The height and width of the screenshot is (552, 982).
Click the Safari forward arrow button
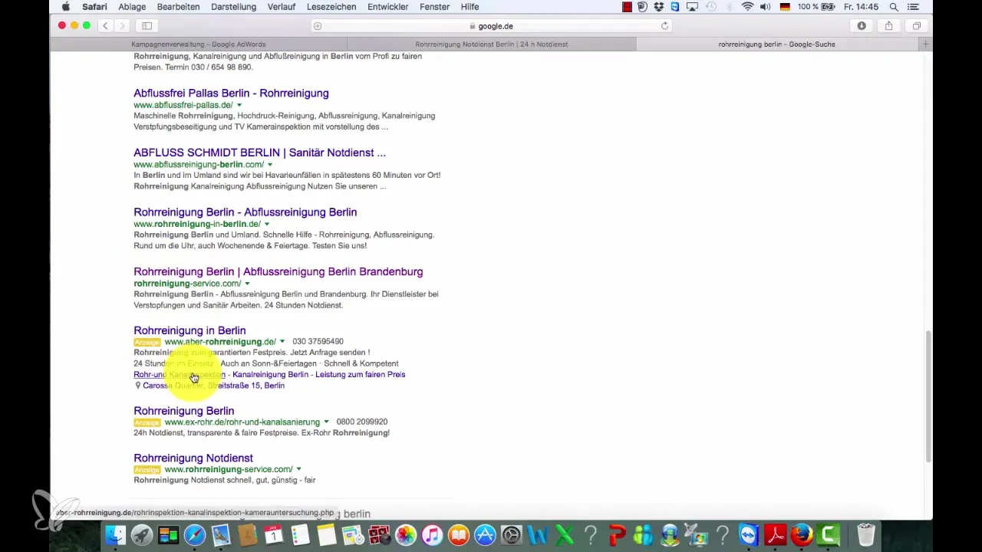[122, 25]
